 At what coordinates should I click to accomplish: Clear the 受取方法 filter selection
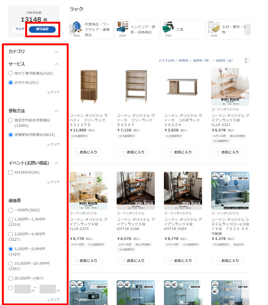pyautogui.click(x=53, y=144)
